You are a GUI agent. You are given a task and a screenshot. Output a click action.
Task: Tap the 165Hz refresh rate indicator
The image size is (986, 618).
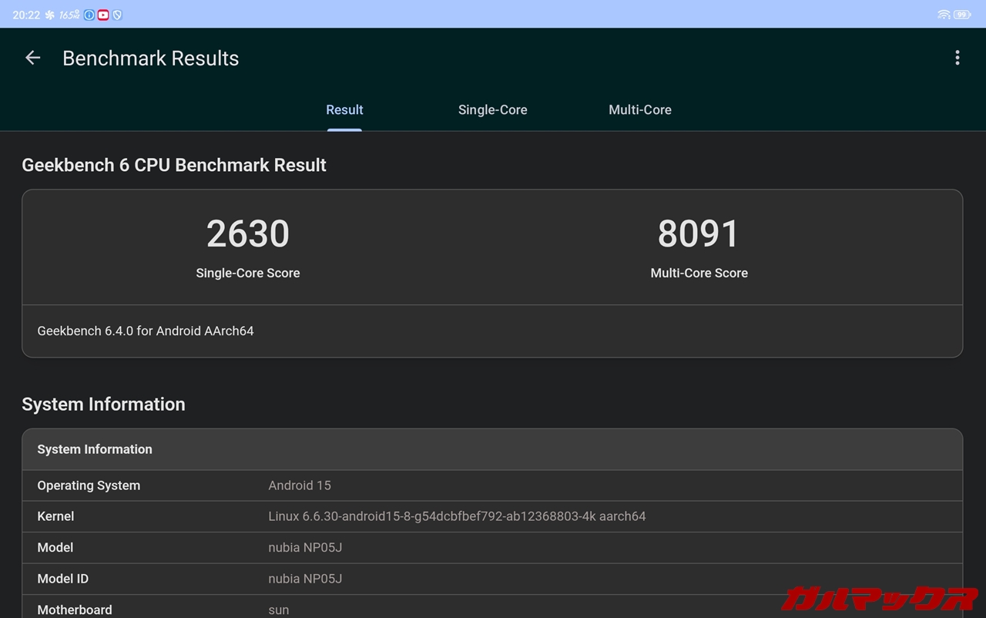tap(69, 15)
